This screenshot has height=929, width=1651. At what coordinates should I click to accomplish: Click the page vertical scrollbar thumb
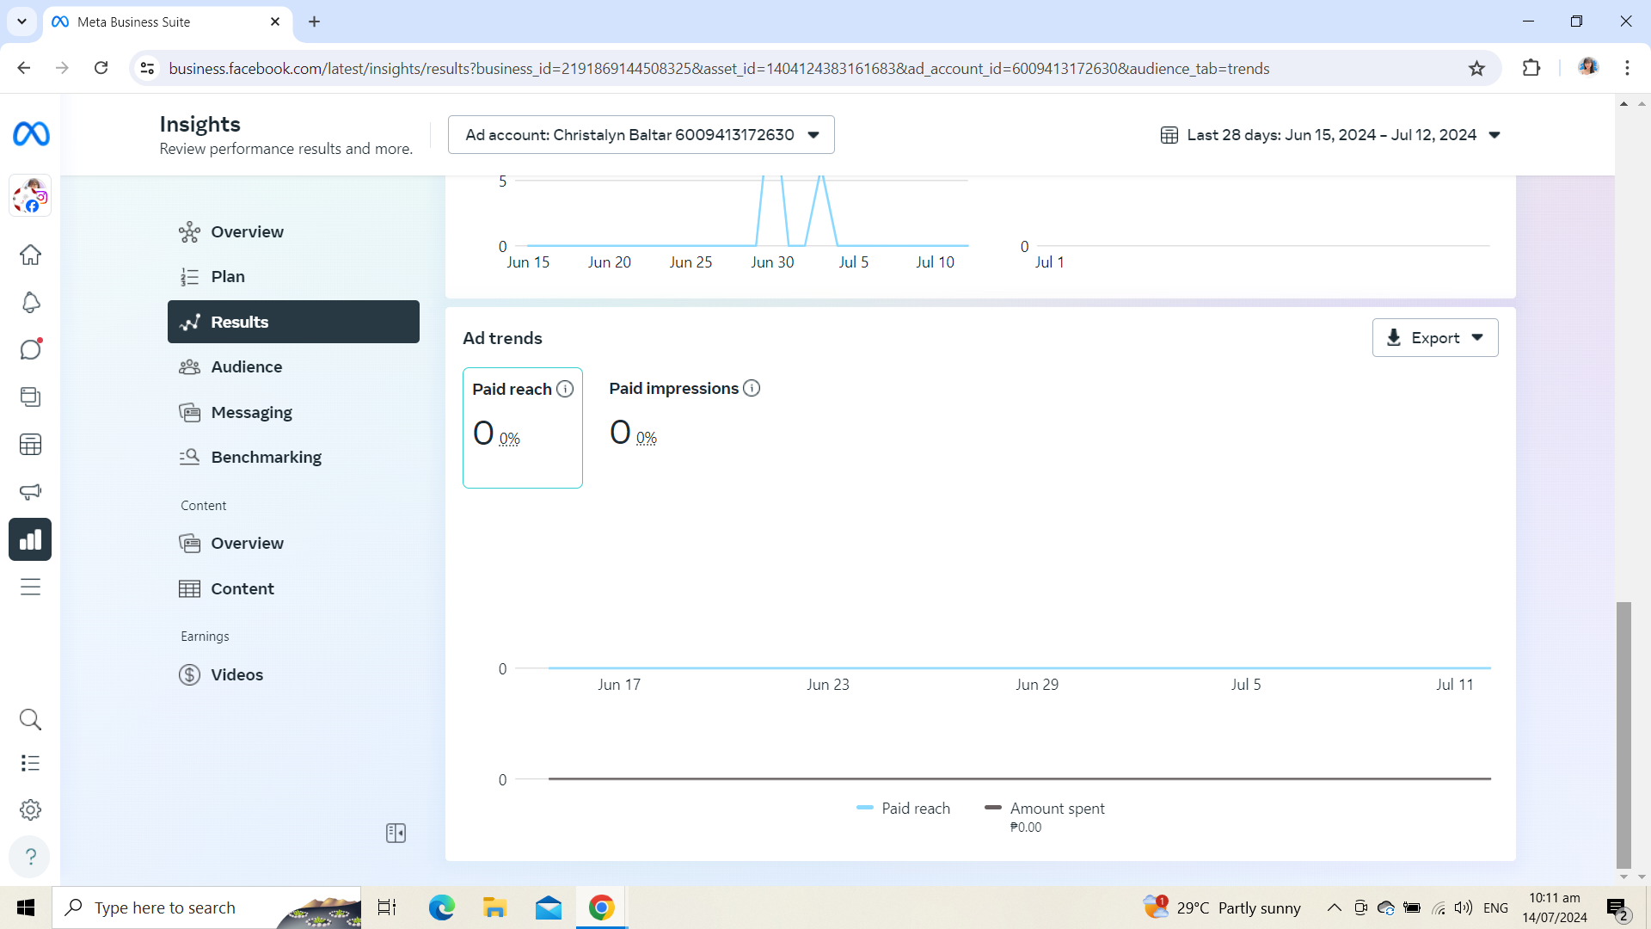pos(1623,735)
